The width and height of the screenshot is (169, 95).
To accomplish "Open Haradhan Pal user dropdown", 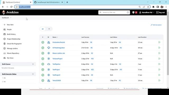I will [x=147, y=12].
